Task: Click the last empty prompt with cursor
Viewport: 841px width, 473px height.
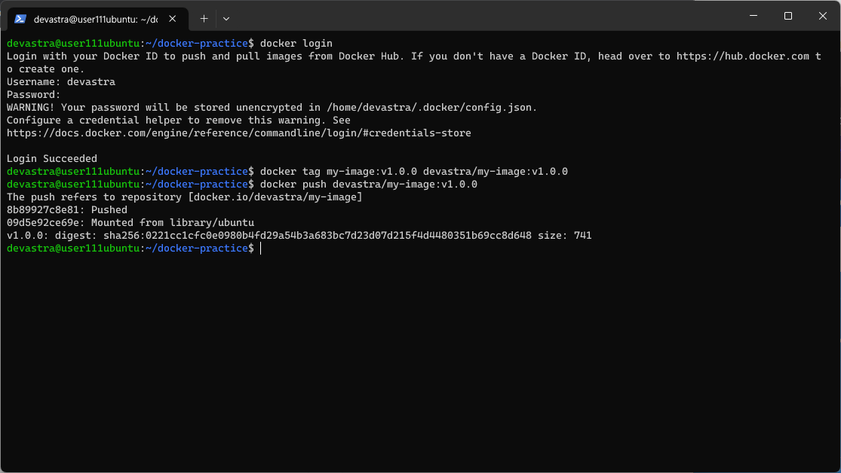Action: tap(134, 249)
